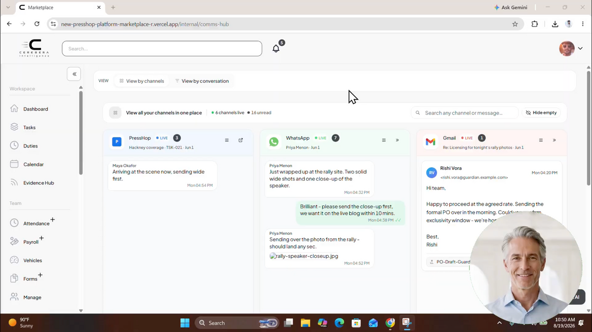
Task: Expand the user profile dropdown arrow
Action: (x=580, y=48)
